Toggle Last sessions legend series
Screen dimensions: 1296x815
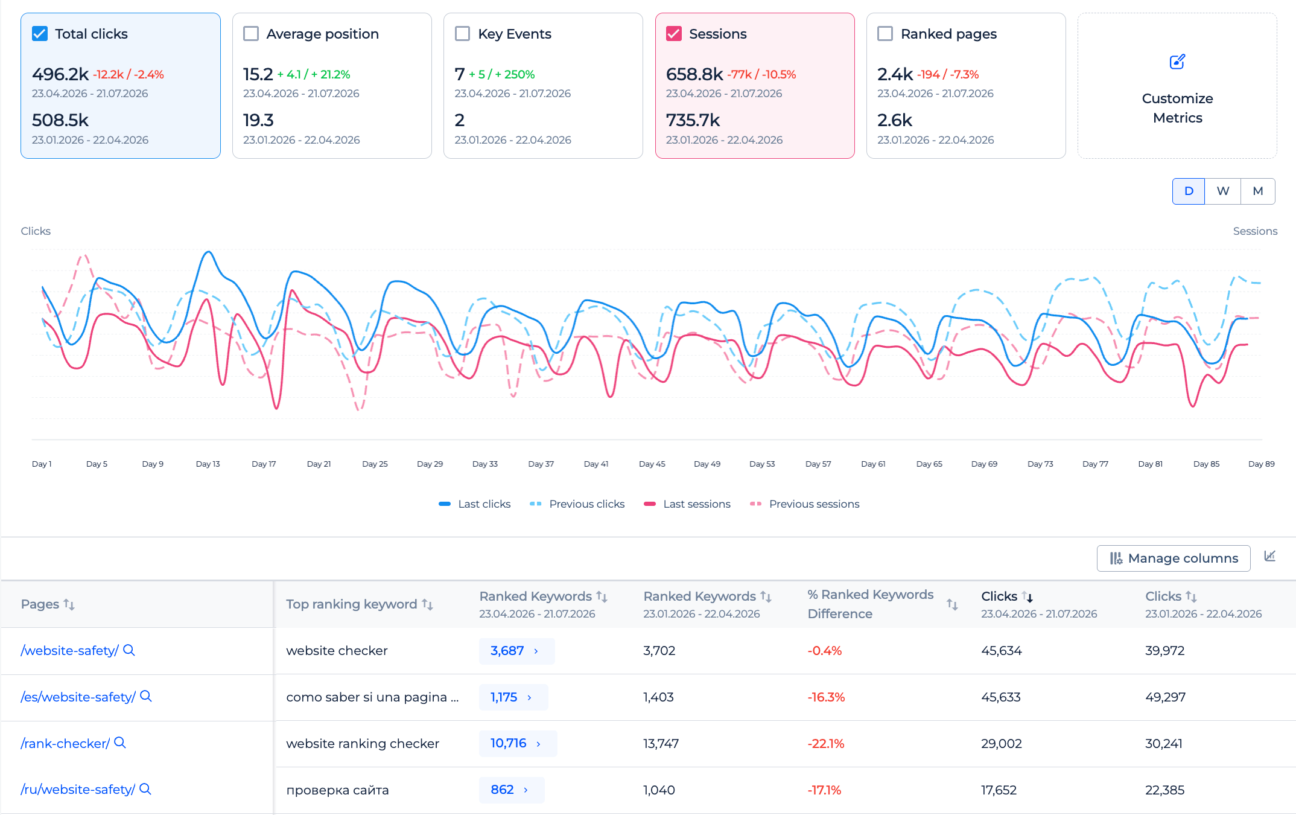[687, 504]
